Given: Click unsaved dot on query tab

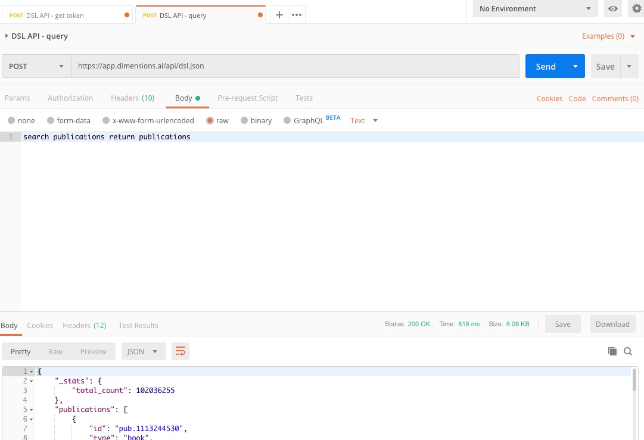Looking at the screenshot, I should point(260,15).
